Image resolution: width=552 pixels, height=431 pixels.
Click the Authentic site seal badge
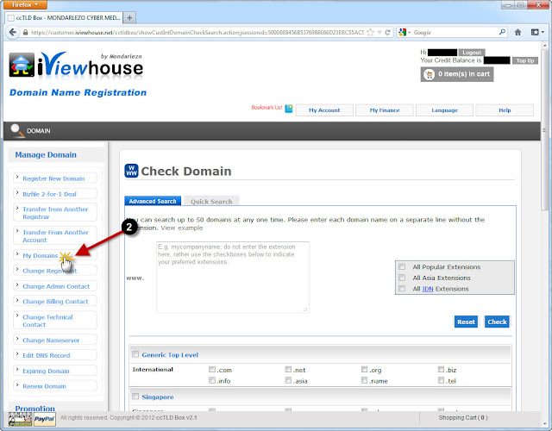point(21,419)
